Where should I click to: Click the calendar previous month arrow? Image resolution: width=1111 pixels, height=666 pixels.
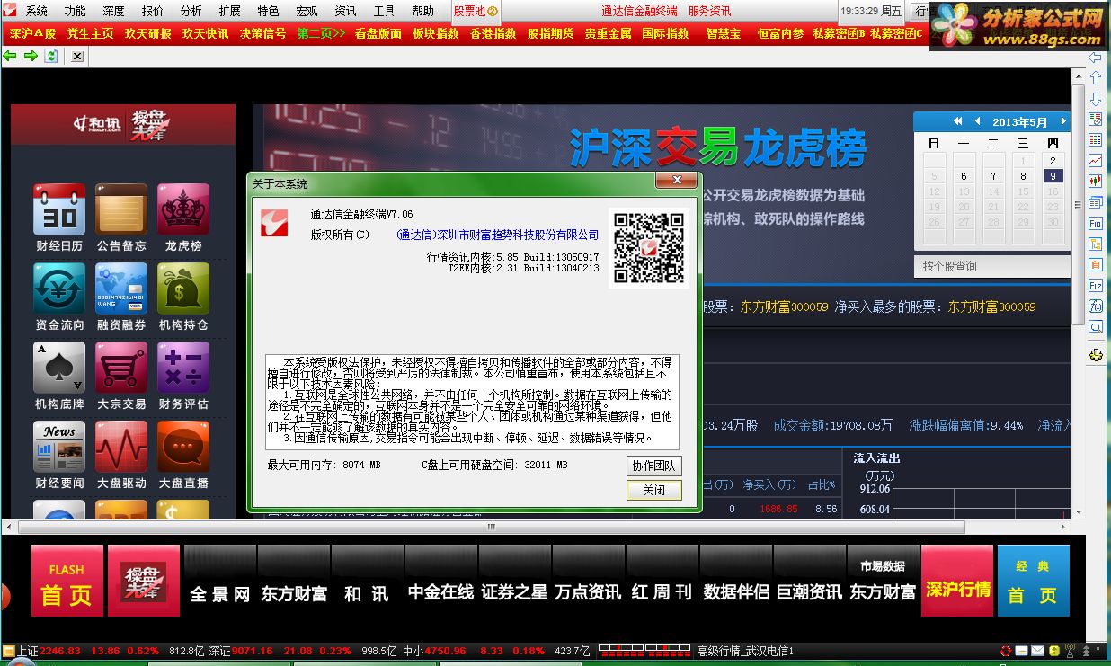coord(977,121)
